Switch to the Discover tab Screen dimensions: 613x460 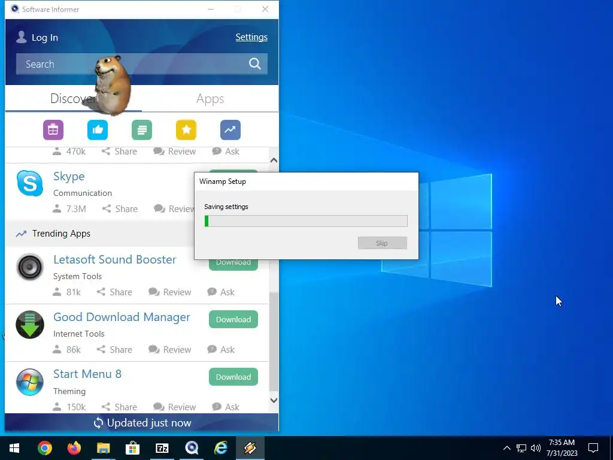74,99
